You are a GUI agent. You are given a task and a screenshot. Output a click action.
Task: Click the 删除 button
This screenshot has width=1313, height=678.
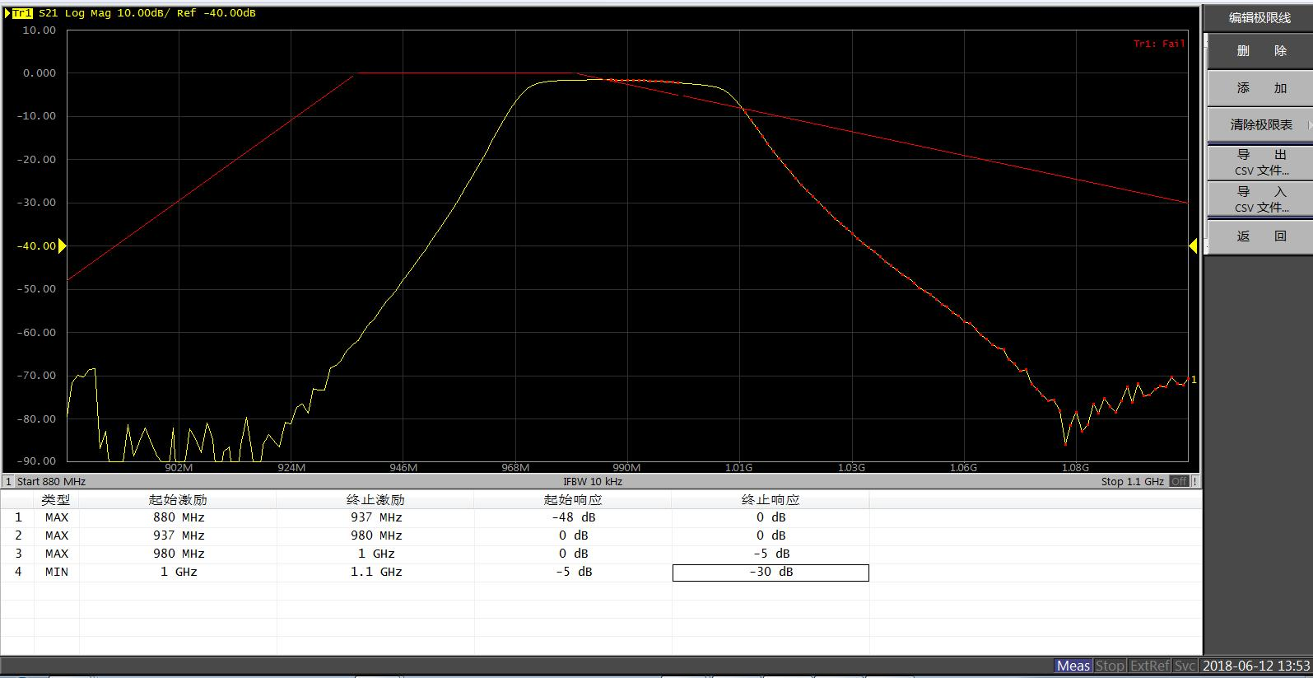[x=1259, y=51]
